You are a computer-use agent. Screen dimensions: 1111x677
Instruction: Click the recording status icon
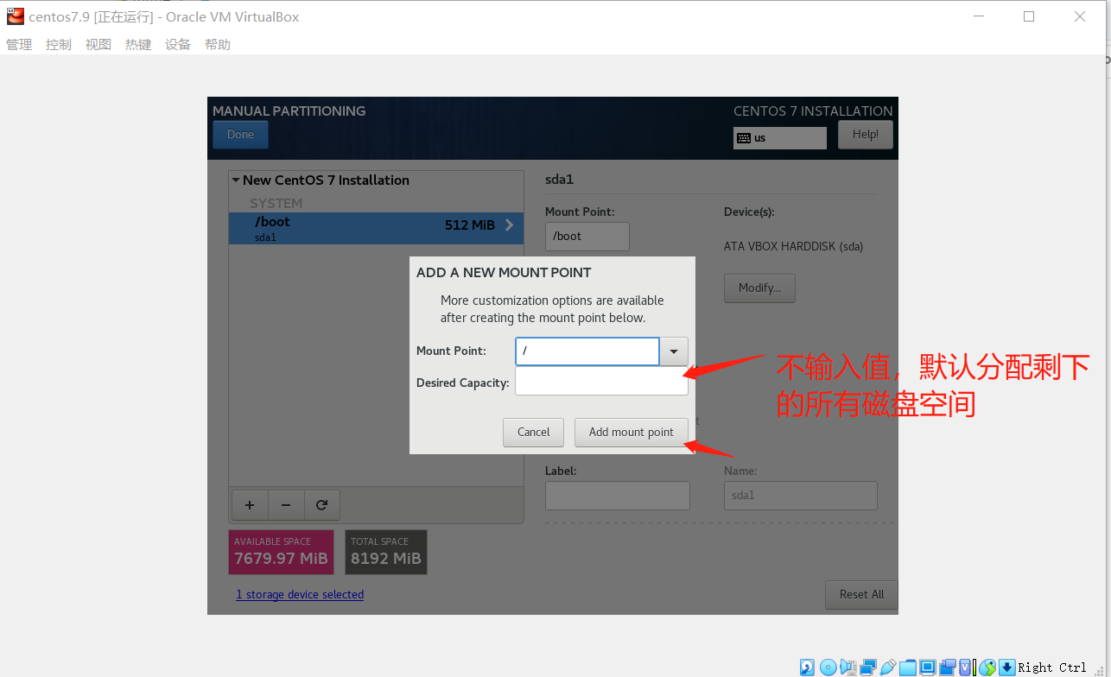(948, 668)
